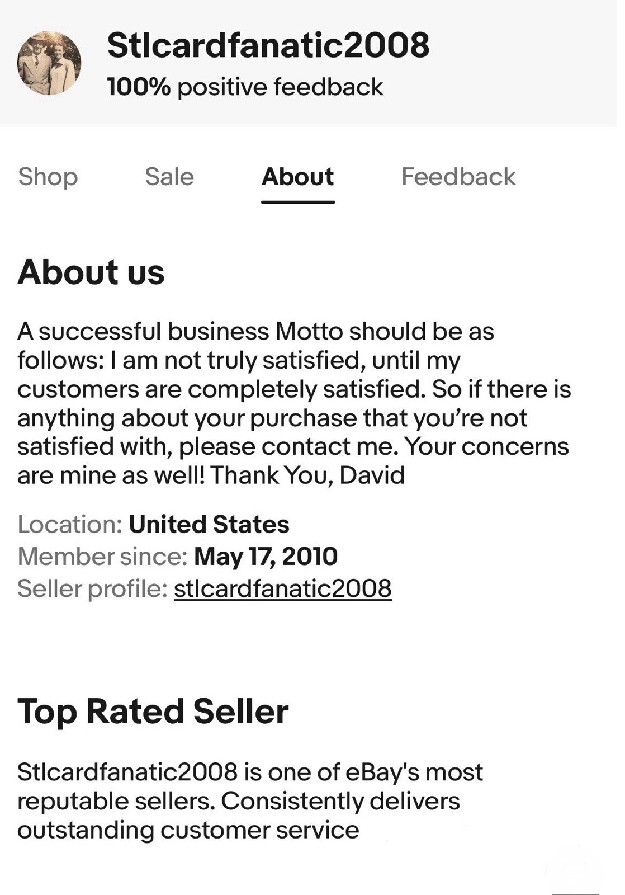Switch to the Shop tab

(48, 177)
